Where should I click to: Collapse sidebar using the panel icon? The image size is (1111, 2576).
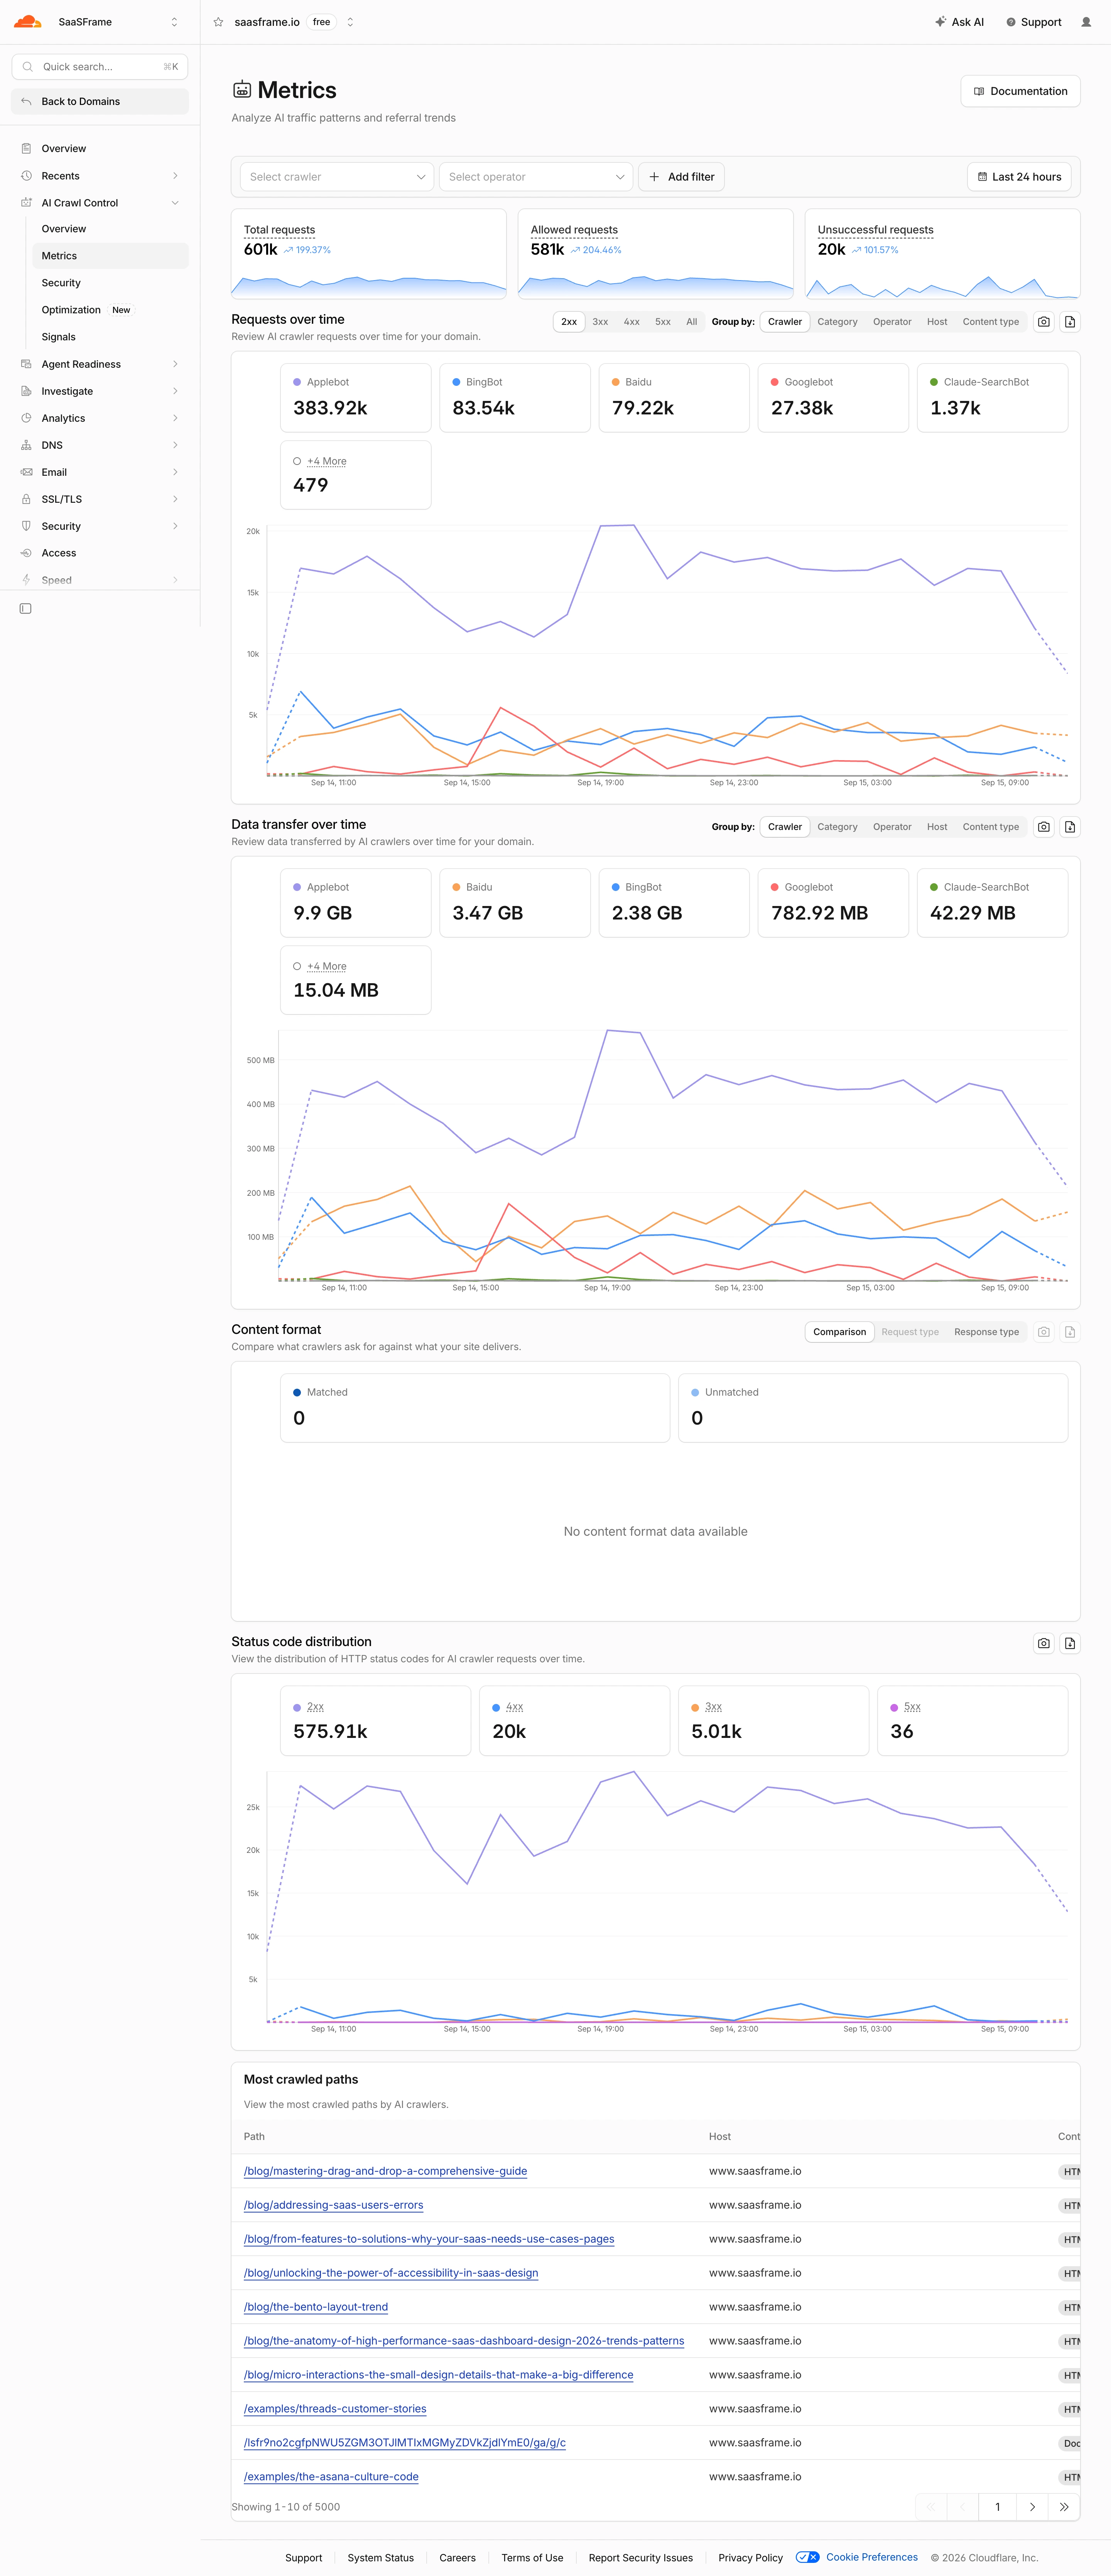click(26, 608)
